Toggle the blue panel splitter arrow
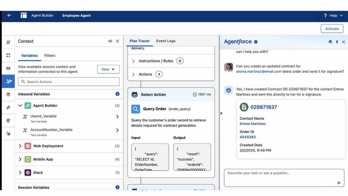This screenshot has width=348, height=196. [221, 113]
